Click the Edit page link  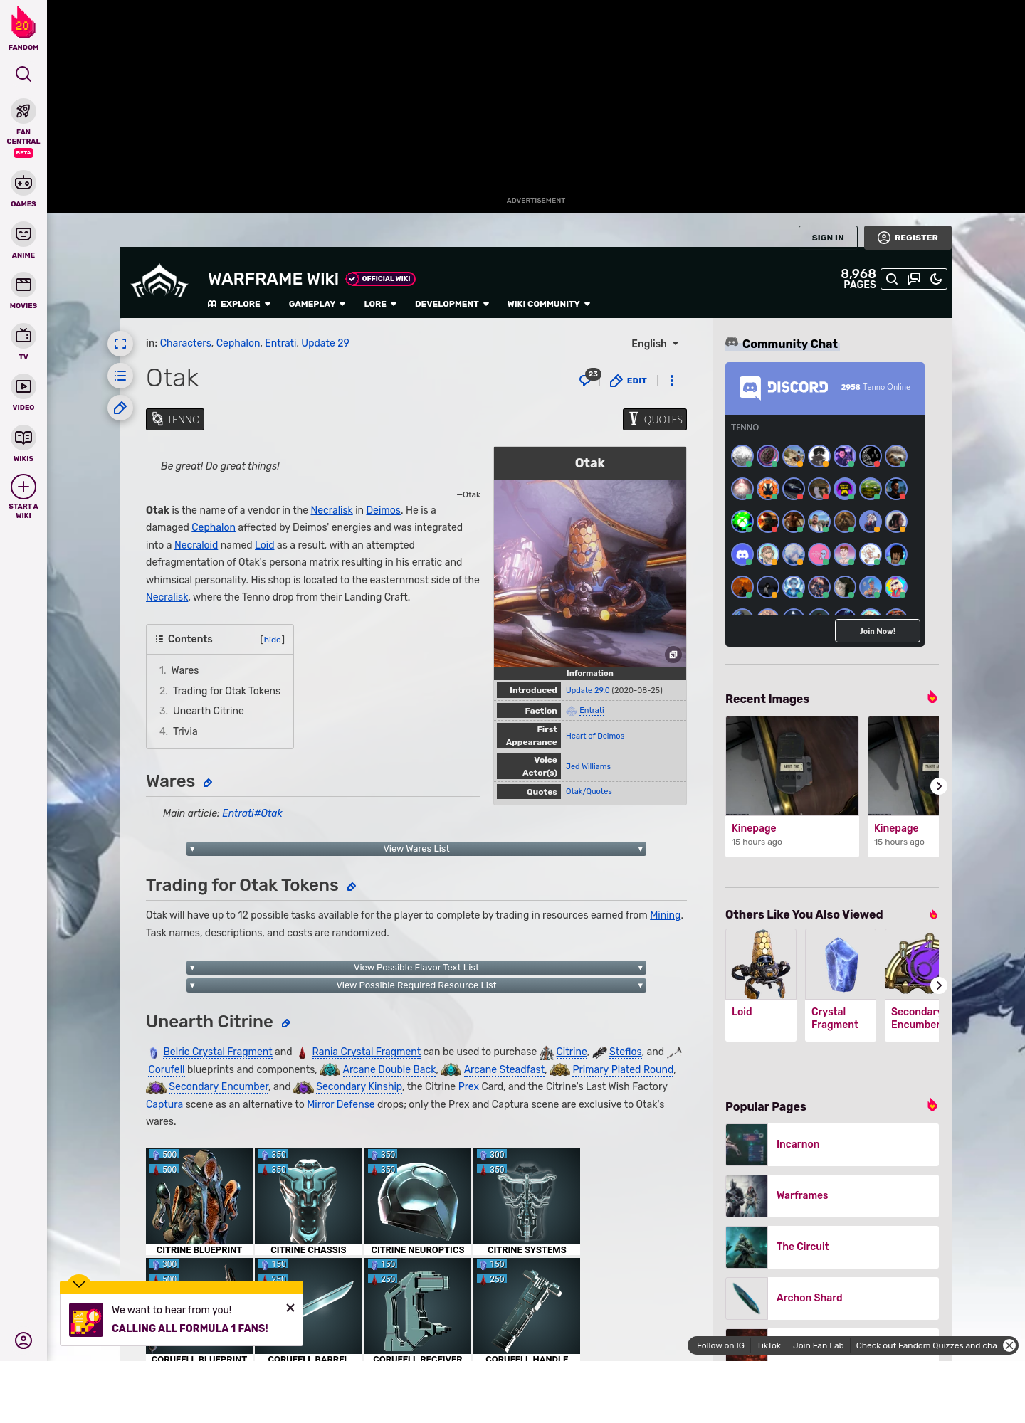[629, 381]
